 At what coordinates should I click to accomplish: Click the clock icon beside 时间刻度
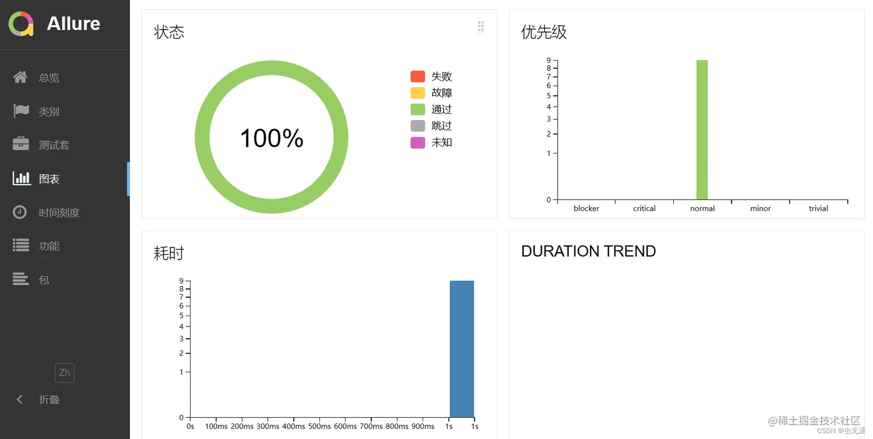pos(20,212)
